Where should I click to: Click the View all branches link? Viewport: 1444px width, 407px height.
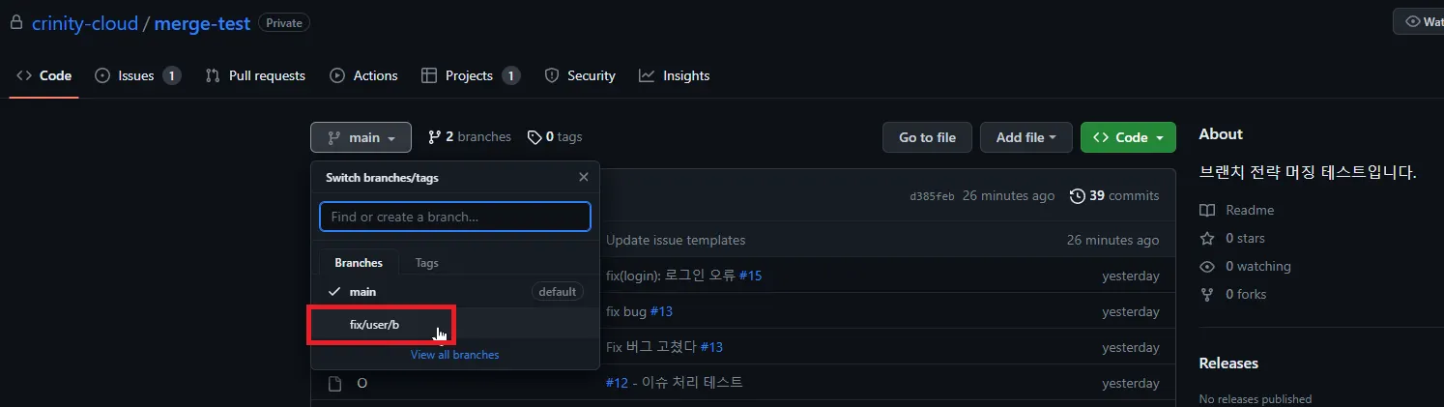coord(454,355)
